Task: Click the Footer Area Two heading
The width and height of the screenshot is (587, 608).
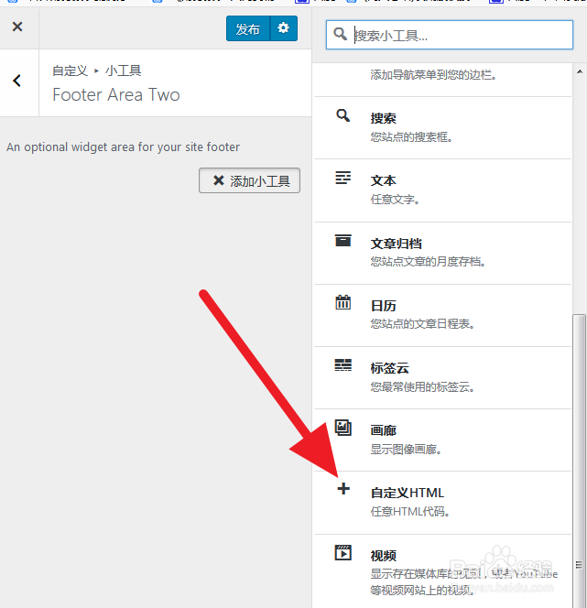Action: 116,94
